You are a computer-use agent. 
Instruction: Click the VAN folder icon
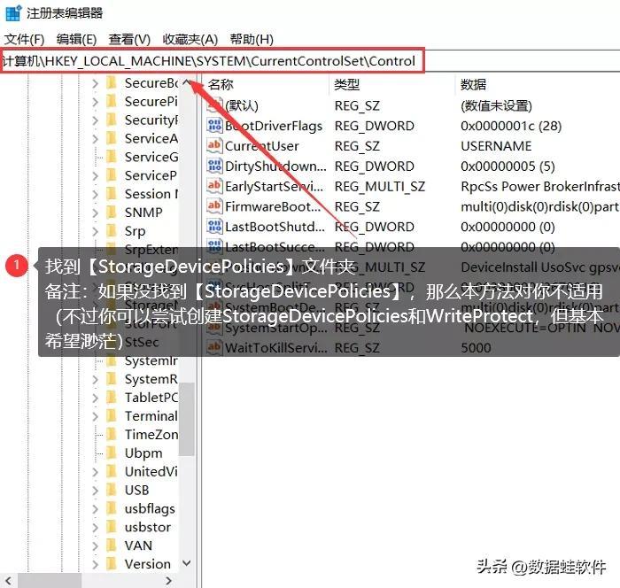(x=112, y=545)
